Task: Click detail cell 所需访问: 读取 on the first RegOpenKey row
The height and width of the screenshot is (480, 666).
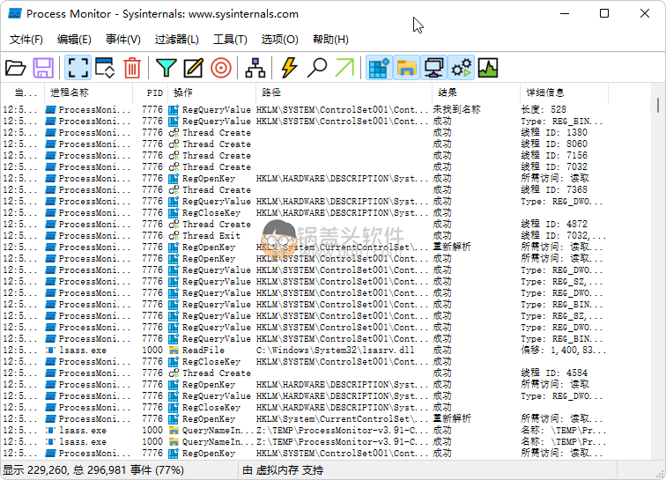Action: click(555, 179)
